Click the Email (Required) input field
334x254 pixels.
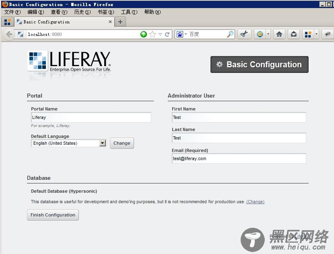(x=239, y=158)
